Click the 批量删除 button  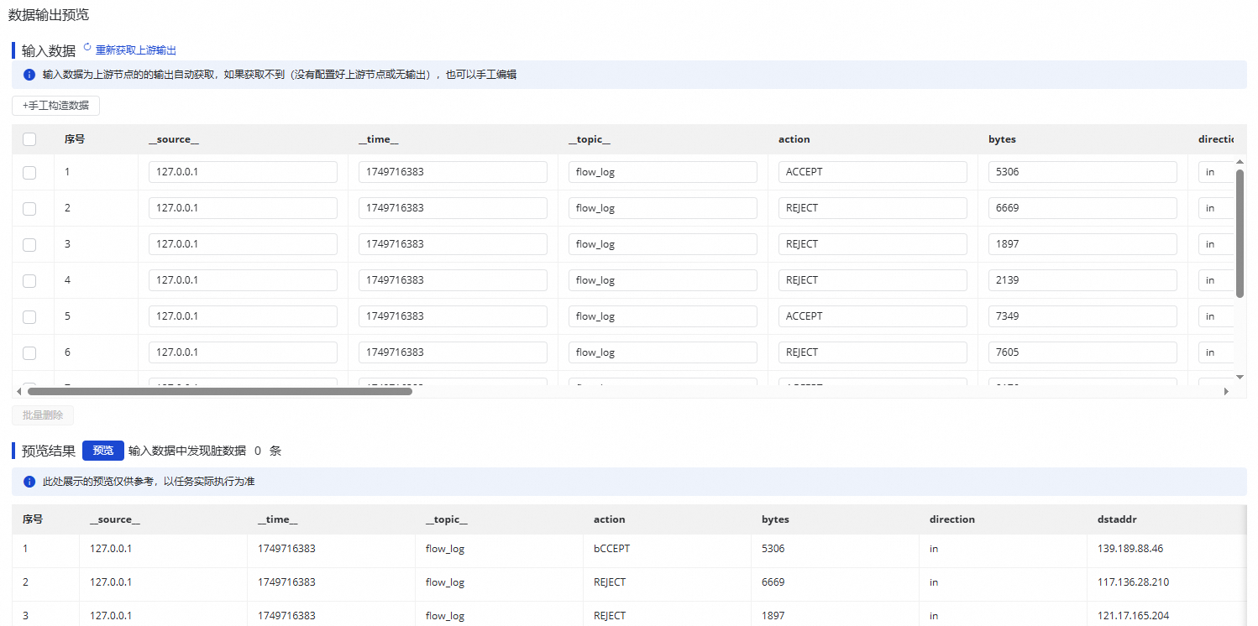[x=42, y=415]
